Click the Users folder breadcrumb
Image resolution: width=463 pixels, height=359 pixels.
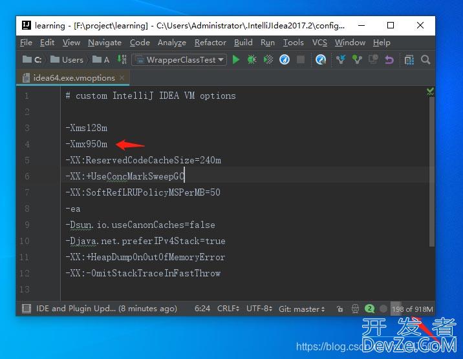[x=67, y=60]
